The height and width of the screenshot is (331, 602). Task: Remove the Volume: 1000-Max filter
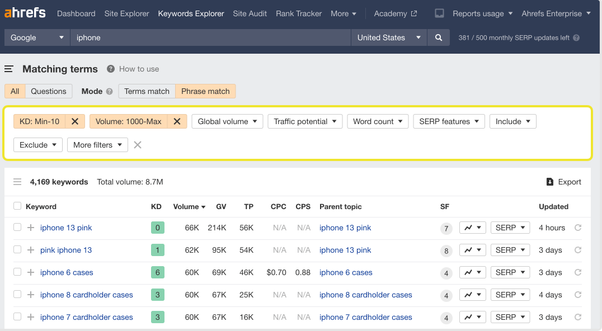pos(177,121)
